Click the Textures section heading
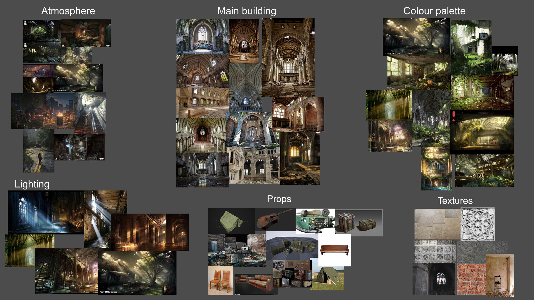534x300 pixels. [x=455, y=201]
